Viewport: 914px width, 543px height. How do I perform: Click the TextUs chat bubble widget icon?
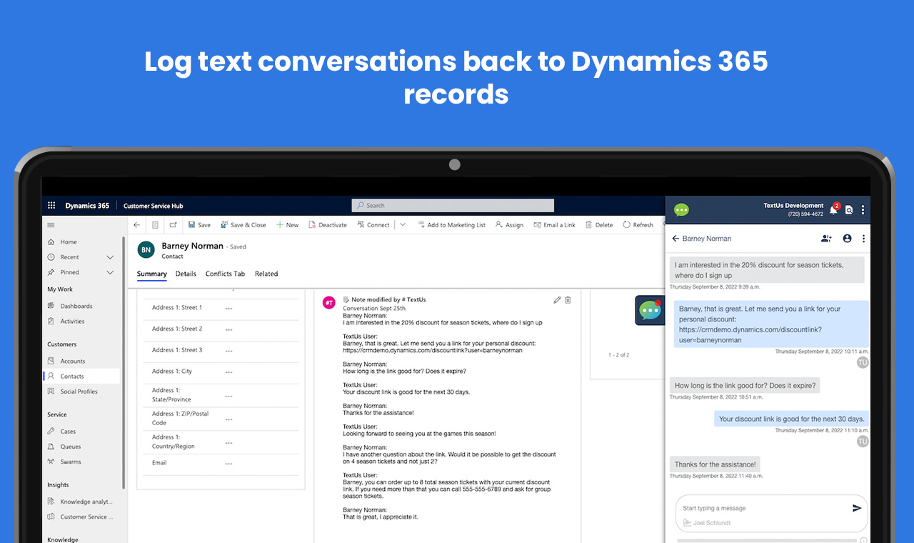click(650, 311)
